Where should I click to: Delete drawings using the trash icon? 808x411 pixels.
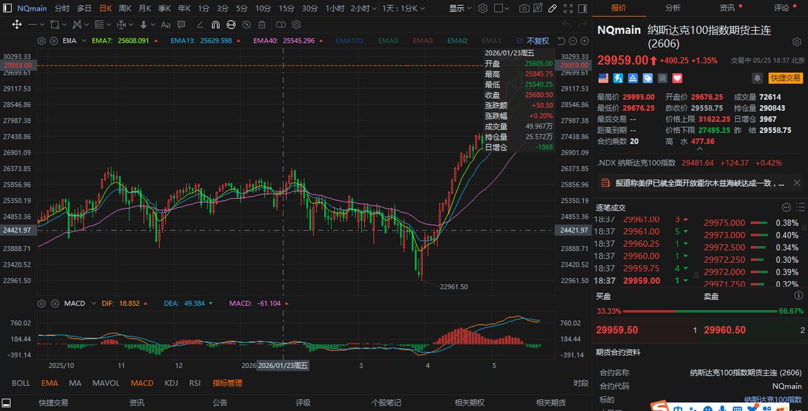tap(262, 25)
